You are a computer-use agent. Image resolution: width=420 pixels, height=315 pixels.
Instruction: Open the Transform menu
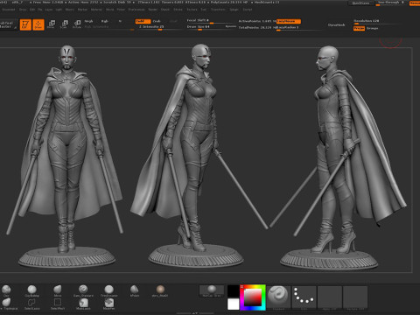(x=218, y=10)
